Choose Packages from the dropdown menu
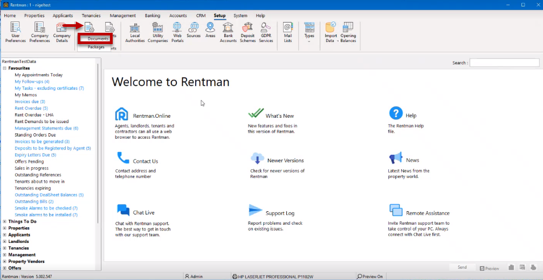Screen dimensions: 543x280 pyautogui.click(x=96, y=47)
